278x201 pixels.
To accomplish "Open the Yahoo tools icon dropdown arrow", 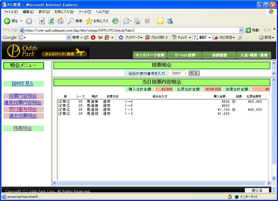I will click(112, 37).
